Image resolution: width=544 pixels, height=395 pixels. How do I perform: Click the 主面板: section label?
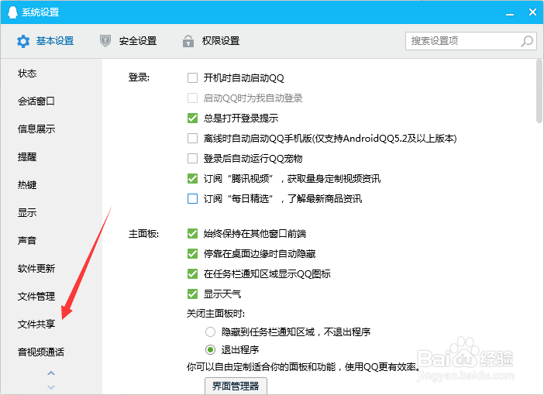click(x=143, y=234)
